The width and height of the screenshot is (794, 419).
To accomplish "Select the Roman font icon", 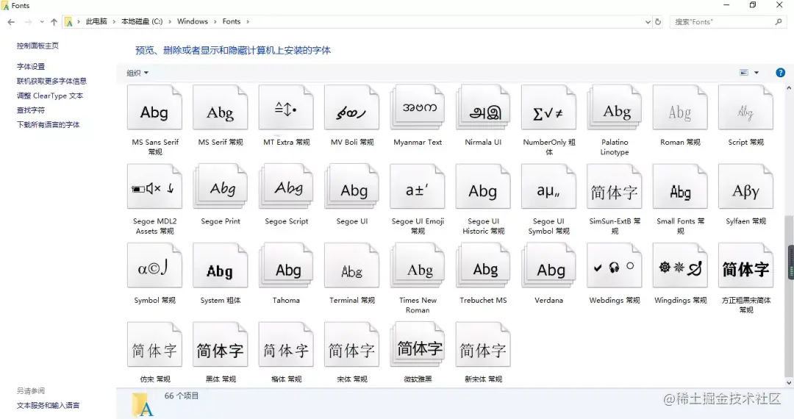I will (x=680, y=107).
